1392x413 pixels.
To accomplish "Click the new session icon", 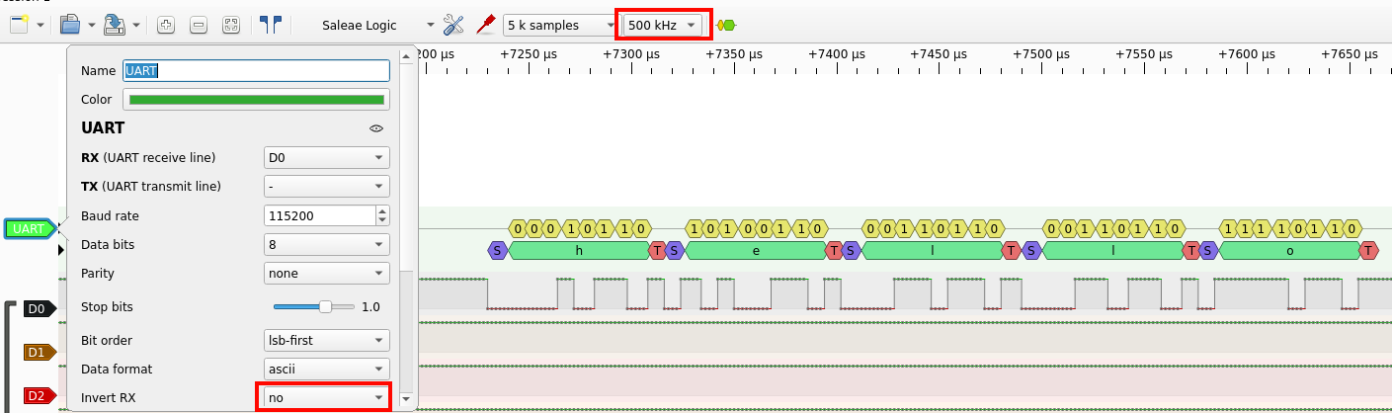I will [x=20, y=25].
